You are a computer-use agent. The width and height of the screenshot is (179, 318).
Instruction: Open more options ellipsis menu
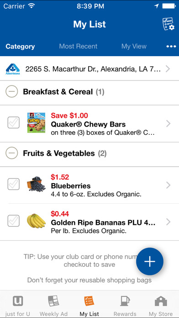[x=171, y=47]
